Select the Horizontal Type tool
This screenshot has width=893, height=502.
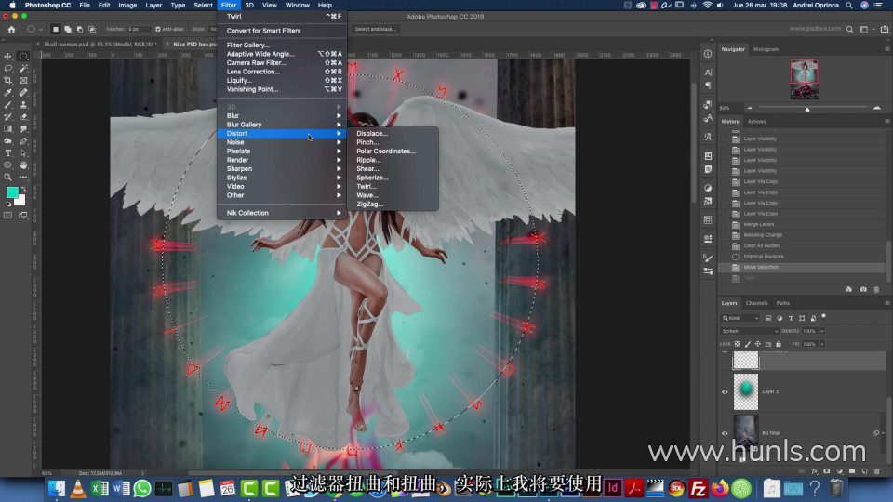click(x=8, y=153)
